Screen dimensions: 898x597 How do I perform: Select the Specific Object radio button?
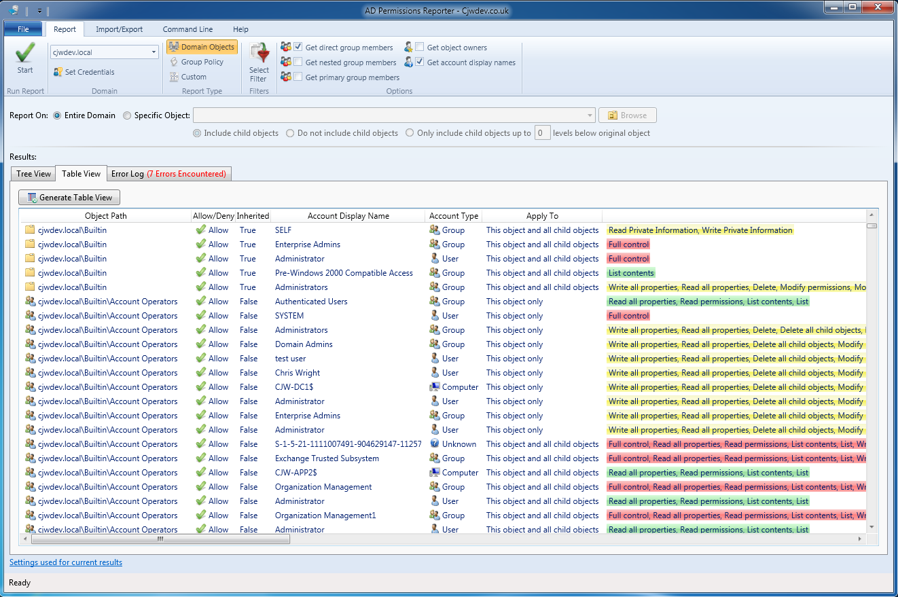(x=127, y=115)
